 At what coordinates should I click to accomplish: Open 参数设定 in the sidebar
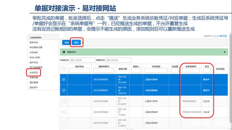pyautogui.click(x=34, y=43)
